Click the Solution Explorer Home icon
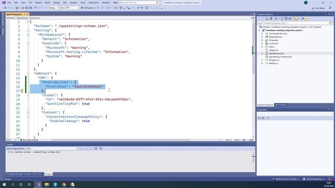This screenshot has width=335, height=188. [267, 19]
